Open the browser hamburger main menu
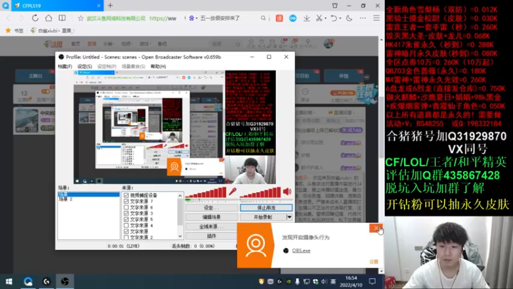513x289 pixels. click(376, 19)
